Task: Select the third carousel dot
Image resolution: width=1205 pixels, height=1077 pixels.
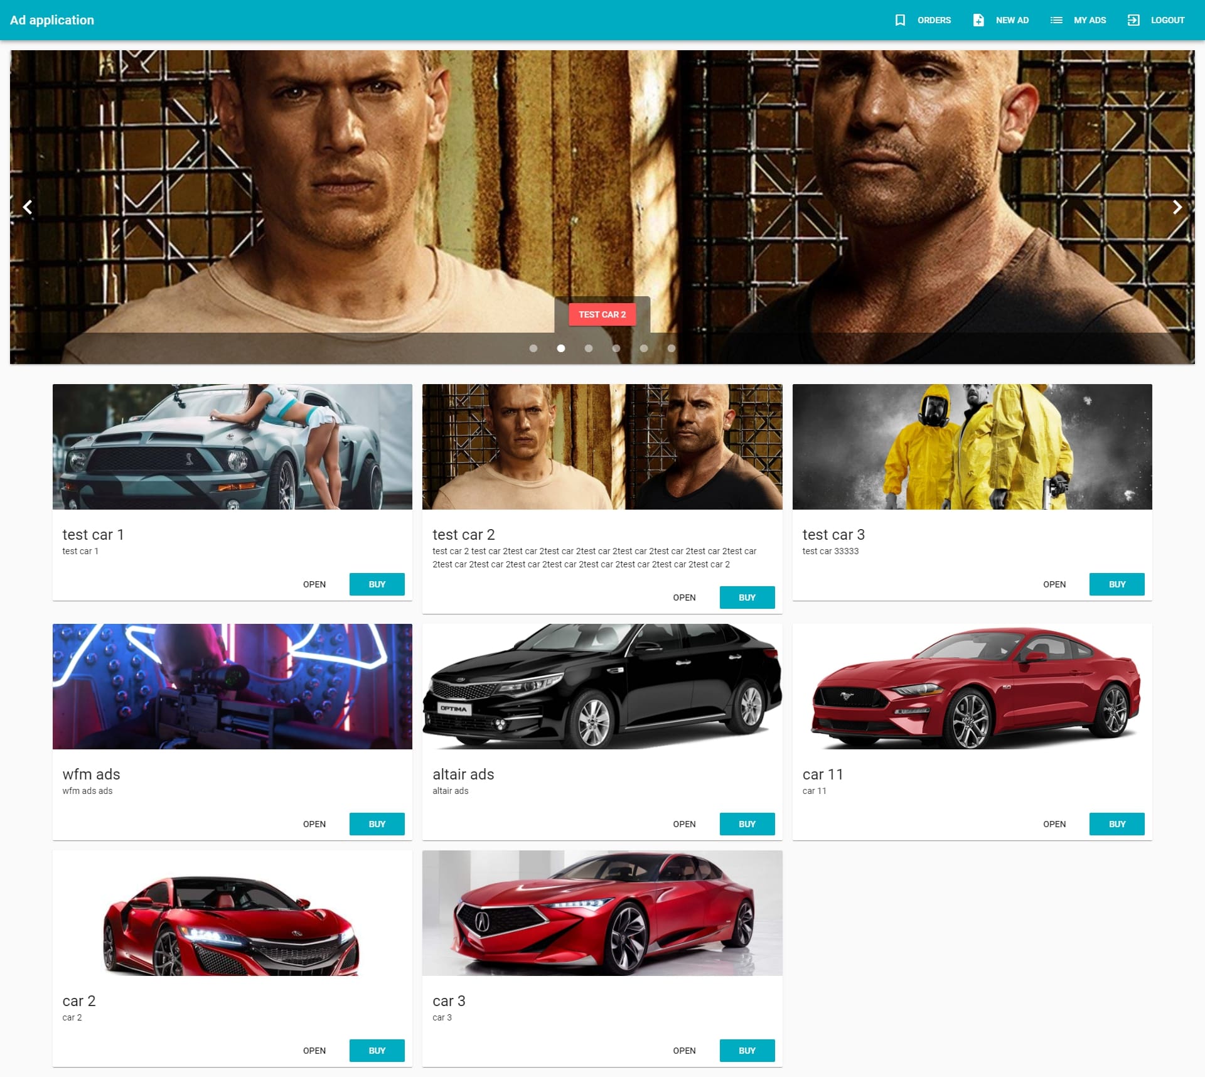Action: click(589, 348)
